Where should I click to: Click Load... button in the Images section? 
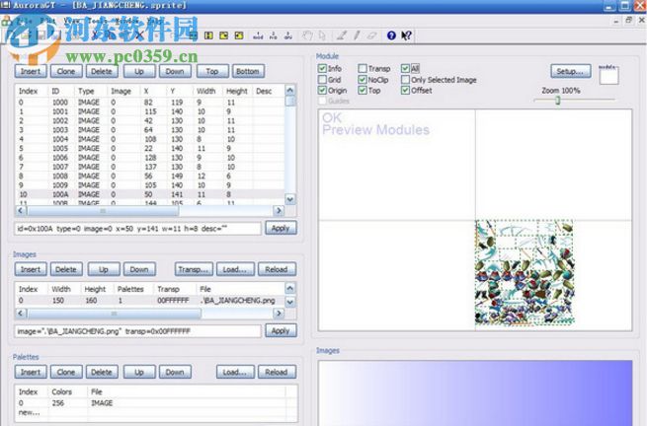coord(235,269)
